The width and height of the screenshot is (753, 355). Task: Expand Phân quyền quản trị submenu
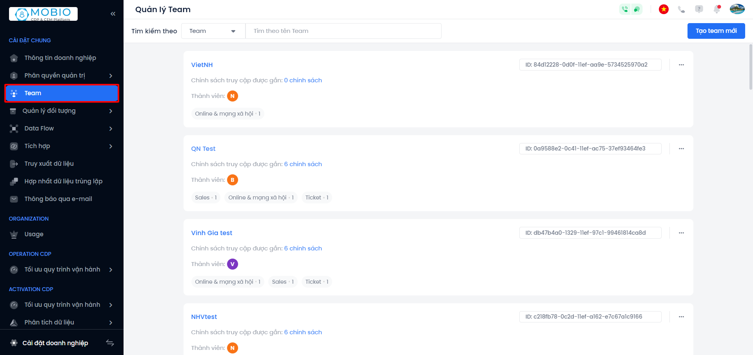coord(111,76)
